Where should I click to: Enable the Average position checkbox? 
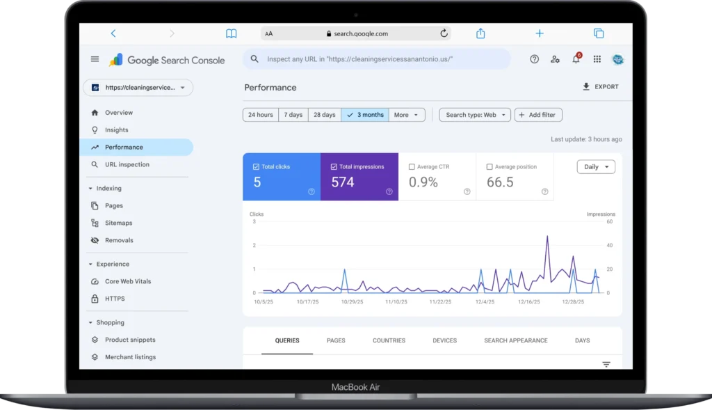coord(489,167)
